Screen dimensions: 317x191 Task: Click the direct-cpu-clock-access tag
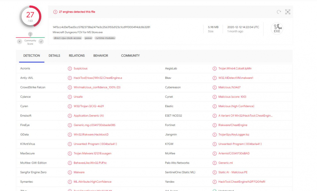point(67,38)
